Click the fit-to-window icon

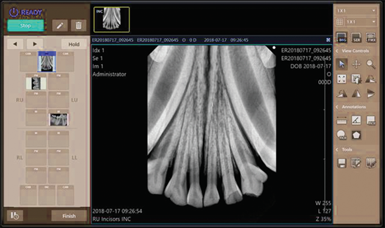tap(342, 79)
